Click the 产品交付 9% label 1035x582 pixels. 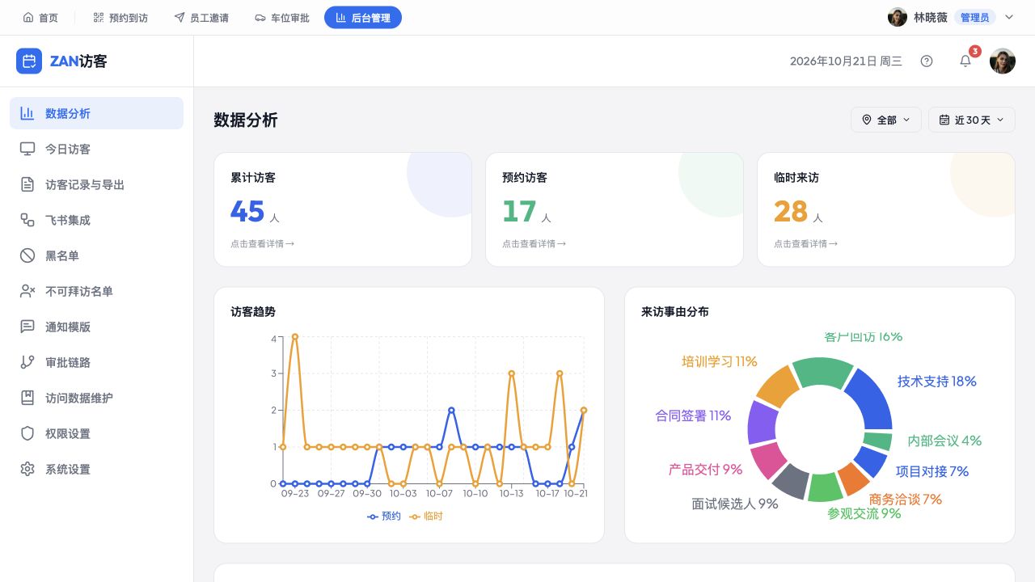click(705, 469)
